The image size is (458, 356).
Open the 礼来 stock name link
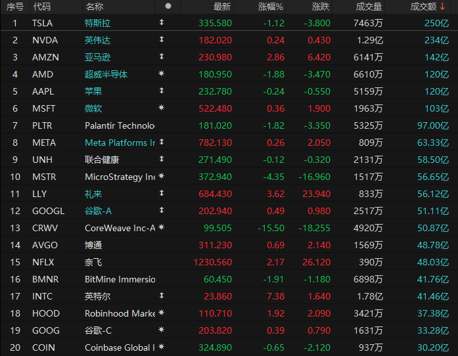click(93, 194)
